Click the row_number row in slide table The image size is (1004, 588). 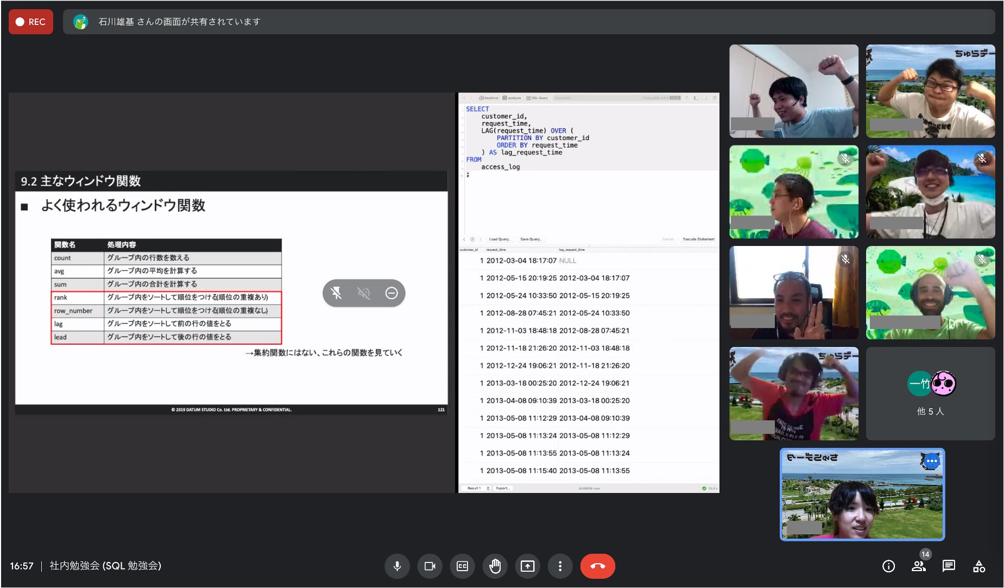coord(166,311)
